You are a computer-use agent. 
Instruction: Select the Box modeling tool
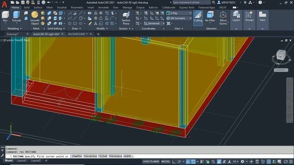tap(5, 16)
